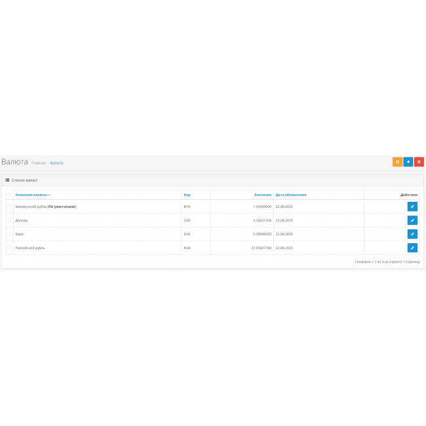426x426 pixels.
Task: Open edit for the Евро currency
Action: pos(412,234)
